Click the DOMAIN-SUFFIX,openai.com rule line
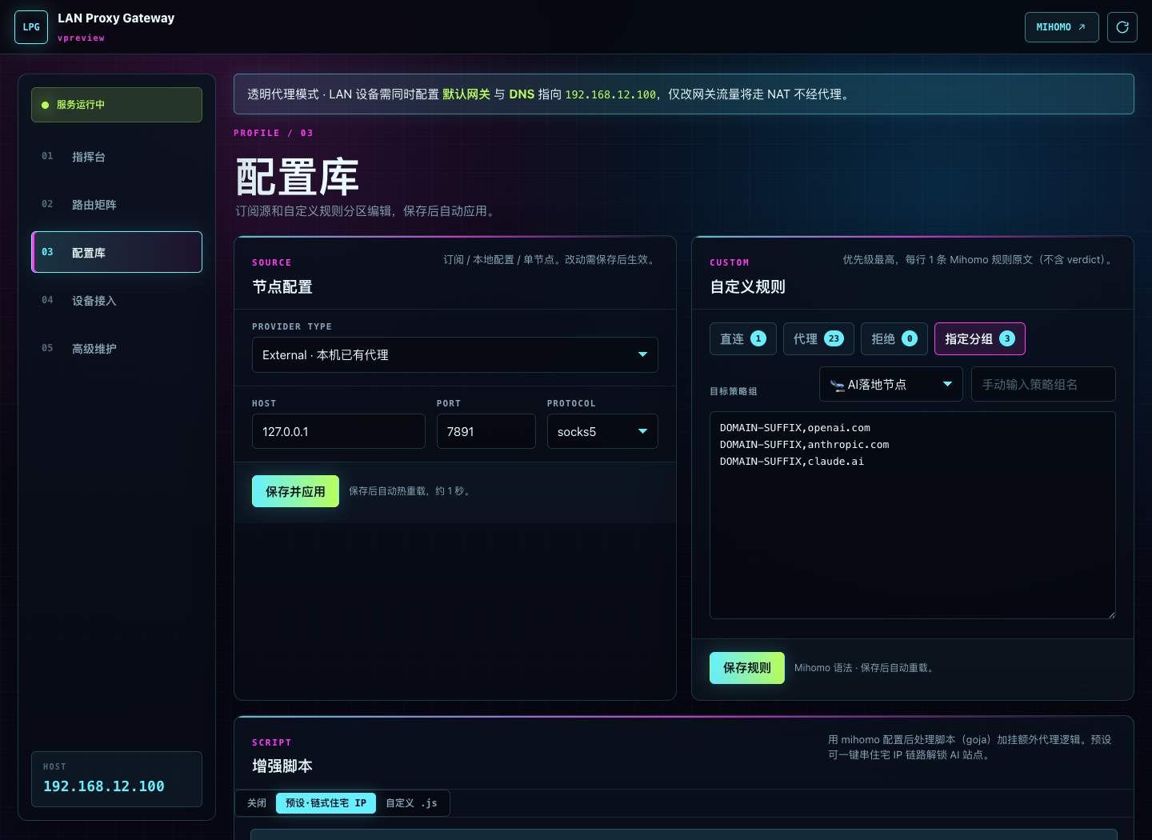 [x=794, y=428]
